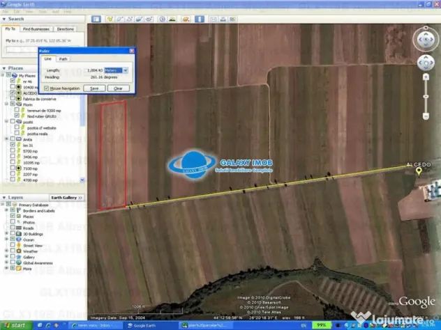Click the ALCEDO placemark pin on map

[419, 171]
